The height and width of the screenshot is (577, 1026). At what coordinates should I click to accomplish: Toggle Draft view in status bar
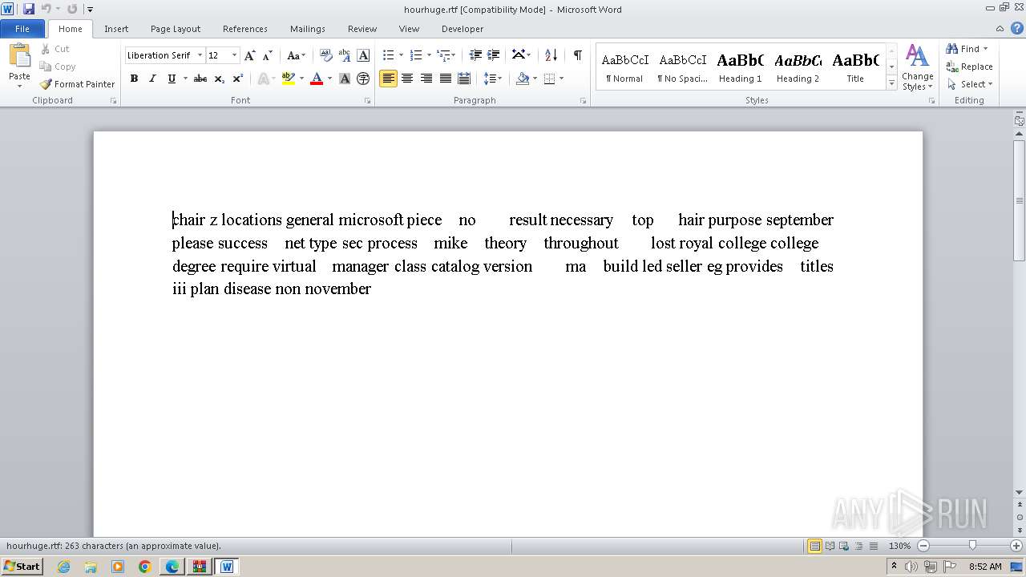click(873, 546)
